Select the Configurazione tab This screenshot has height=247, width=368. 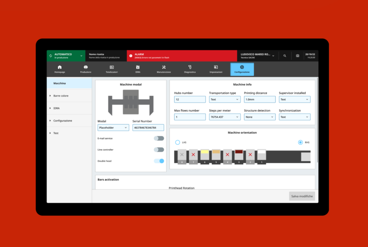[242, 69]
